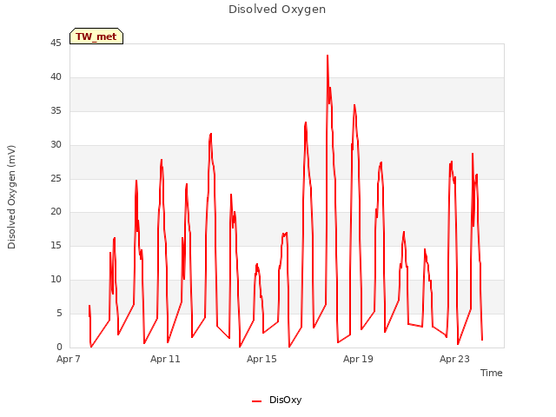This screenshot has height=417, width=556.
Task: Click the highest peak above 40 mV
Action: 328,56
